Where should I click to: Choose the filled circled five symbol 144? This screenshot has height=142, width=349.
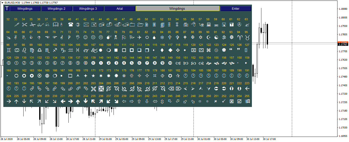click(132, 63)
